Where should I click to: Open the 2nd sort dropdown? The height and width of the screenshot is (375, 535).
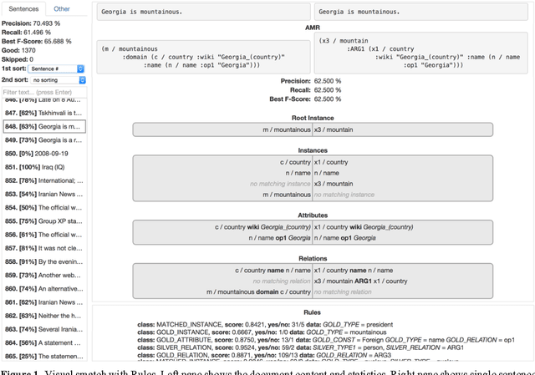click(x=58, y=80)
